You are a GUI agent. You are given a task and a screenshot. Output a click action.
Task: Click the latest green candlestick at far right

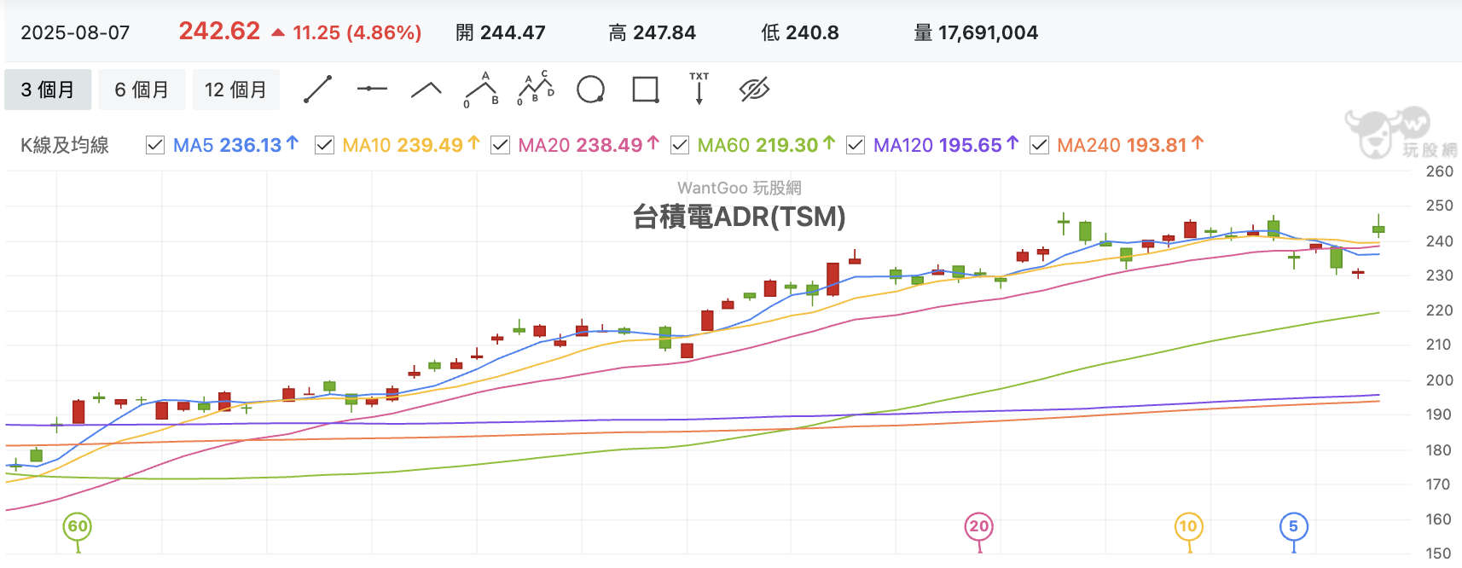[x=1378, y=229]
